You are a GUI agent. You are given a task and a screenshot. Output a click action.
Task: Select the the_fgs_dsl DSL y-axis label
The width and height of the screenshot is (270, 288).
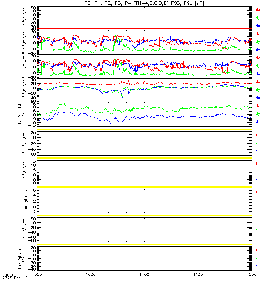[x=22, y=115]
